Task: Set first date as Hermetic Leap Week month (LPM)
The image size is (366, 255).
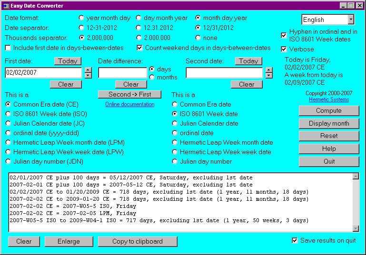Action: pos(8,142)
